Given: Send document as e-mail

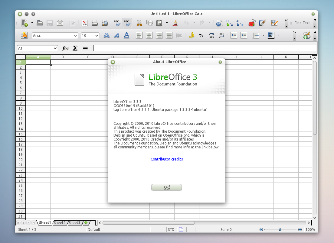Looking at the screenshot, I should coord(60,23).
